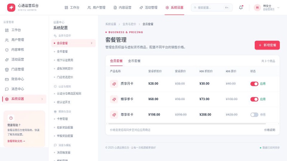
Task: Click the 质享月卡 product name
Action: 127,84
